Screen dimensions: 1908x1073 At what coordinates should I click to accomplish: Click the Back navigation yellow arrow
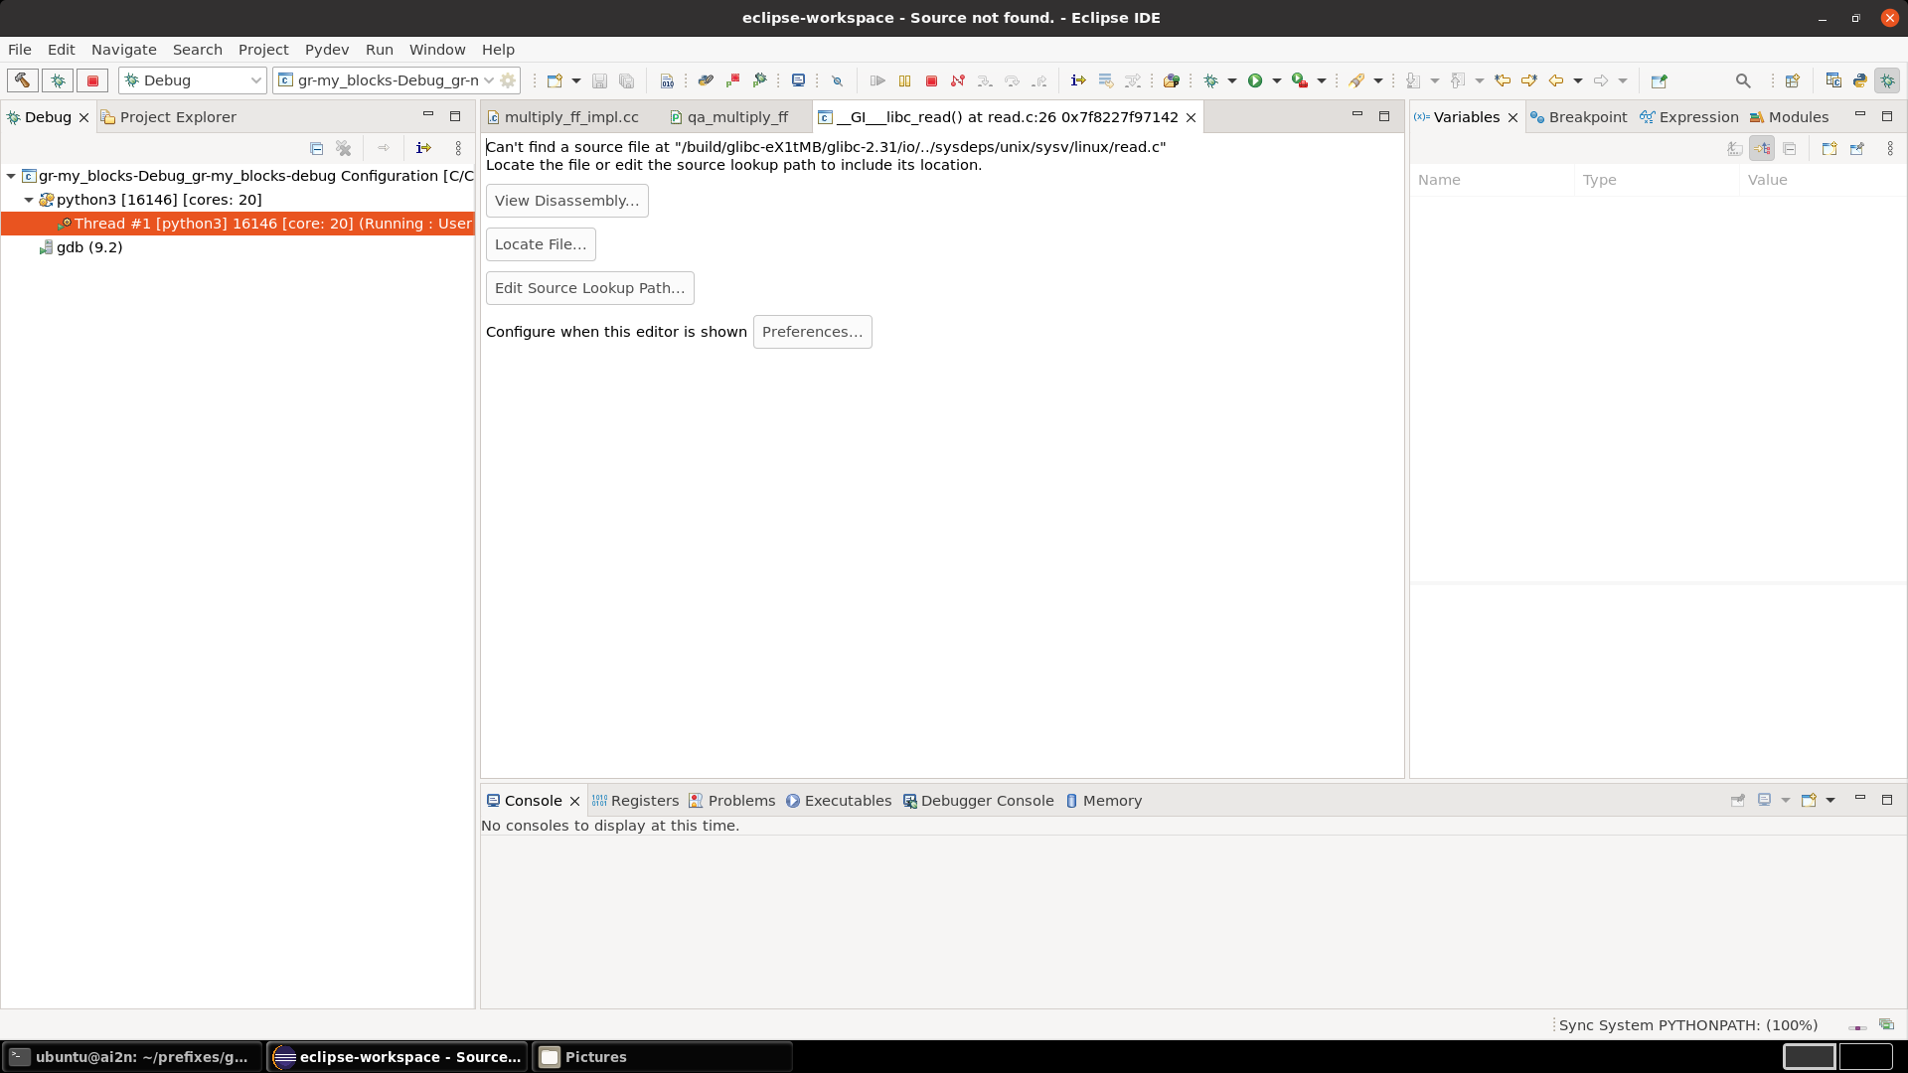click(x=1556, y=80)
